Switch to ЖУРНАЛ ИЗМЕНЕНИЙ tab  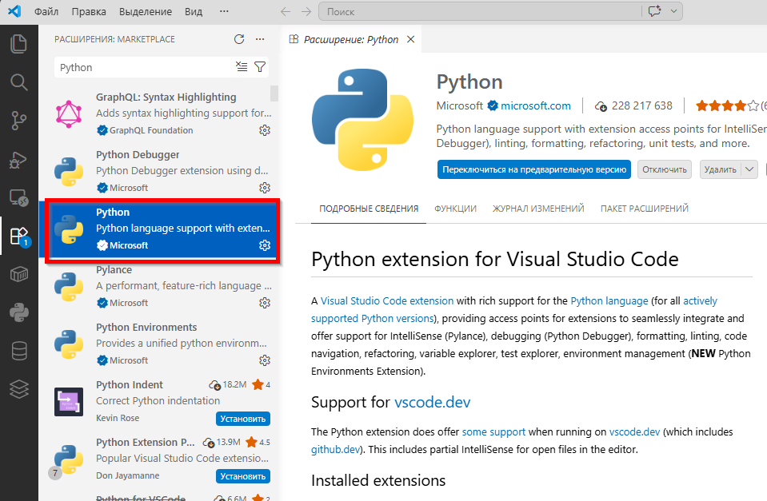(538, 209)
